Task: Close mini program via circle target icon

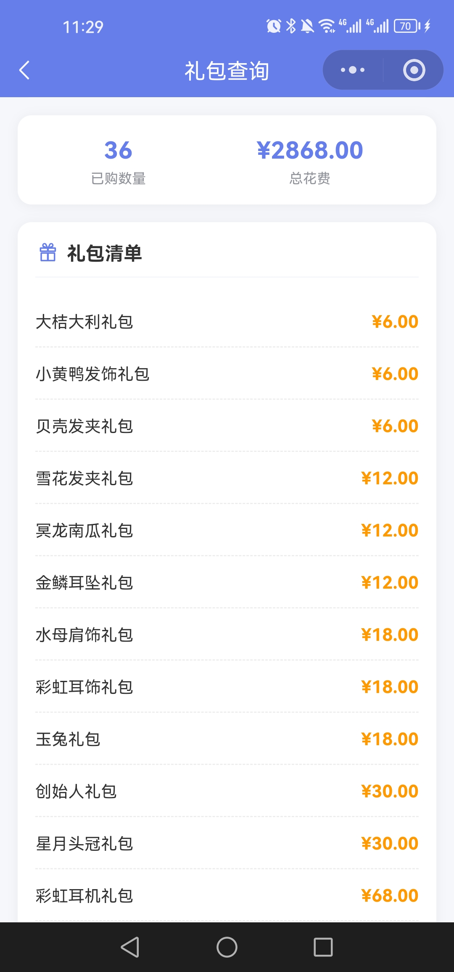Action: point(414,70)
